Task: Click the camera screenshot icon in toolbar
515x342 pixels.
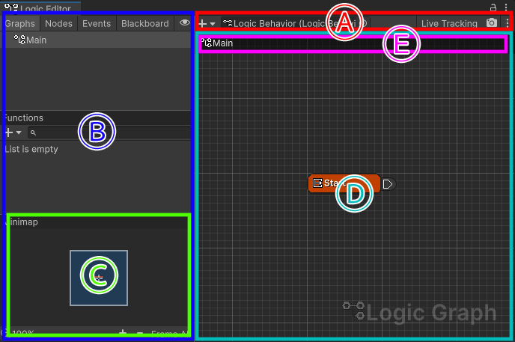Action: click(x=491, y=23)
